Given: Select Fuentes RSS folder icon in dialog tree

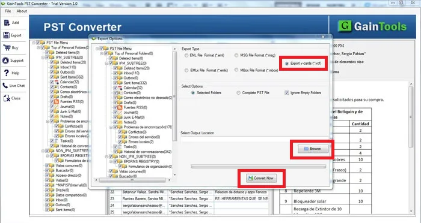Looking at the screenshot, I should 120,107.
